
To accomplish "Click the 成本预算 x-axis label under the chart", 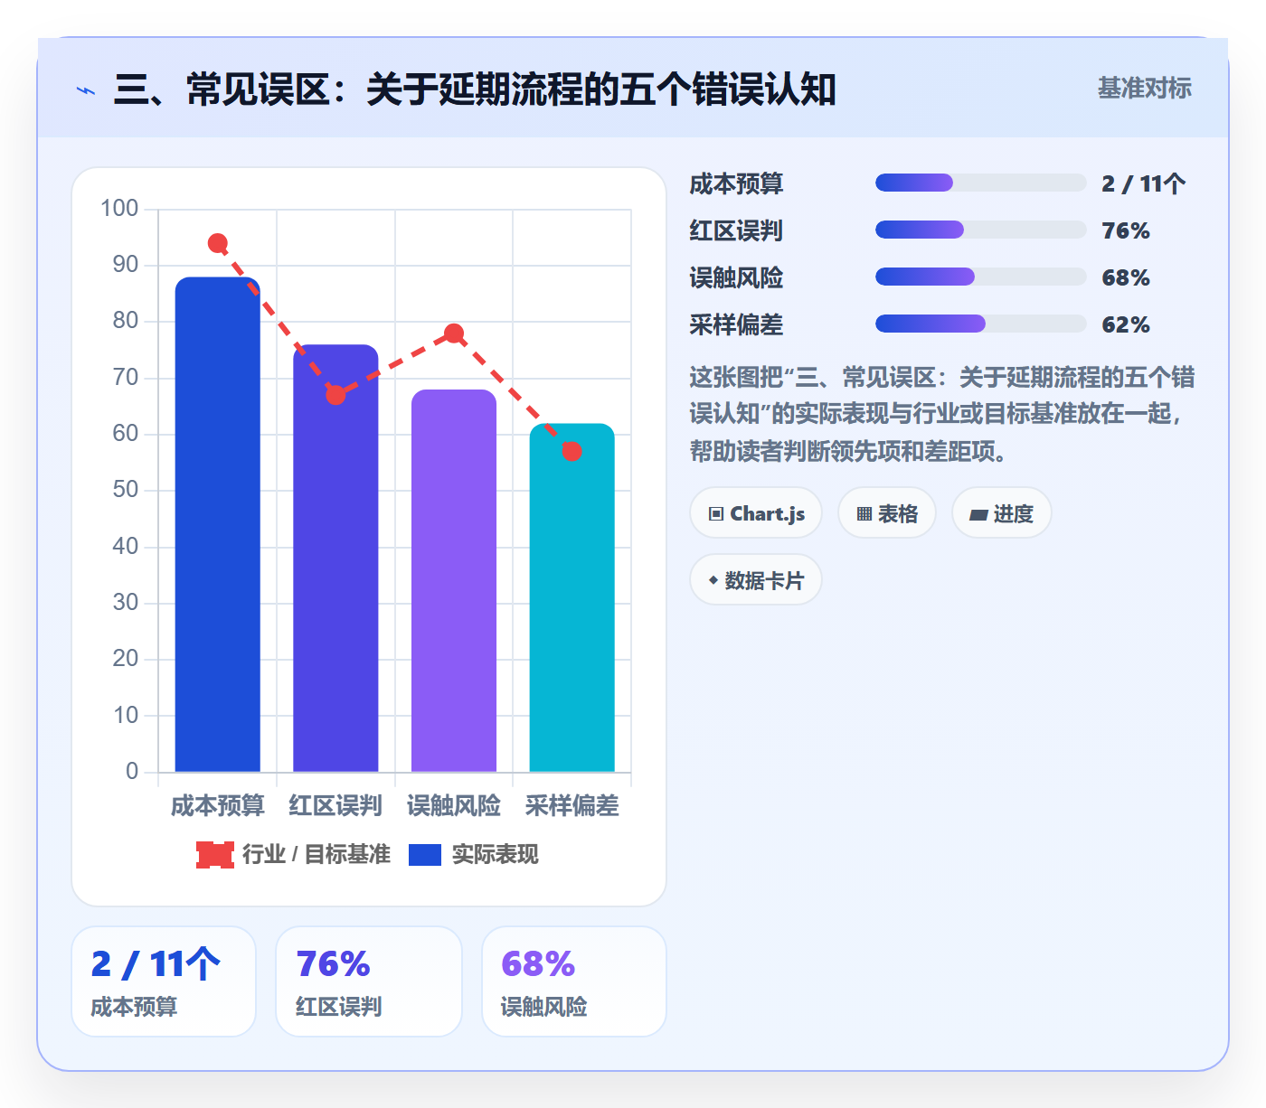I will pyautogui.click(x=217, y=805).
